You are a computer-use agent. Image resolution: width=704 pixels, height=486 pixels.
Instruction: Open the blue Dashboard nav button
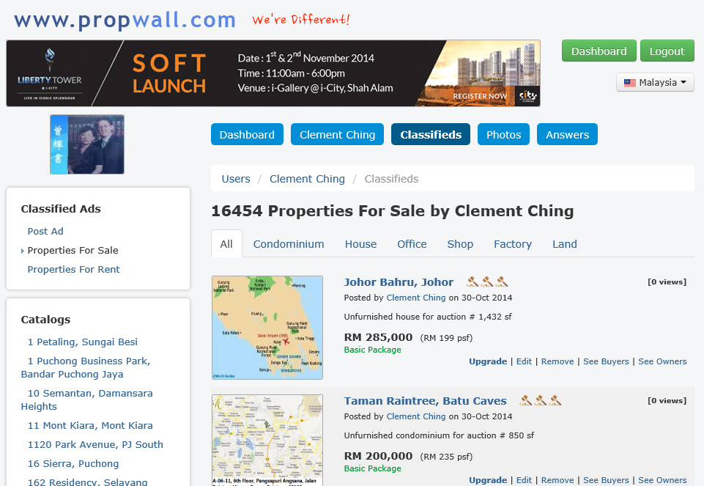click(247, 134)
